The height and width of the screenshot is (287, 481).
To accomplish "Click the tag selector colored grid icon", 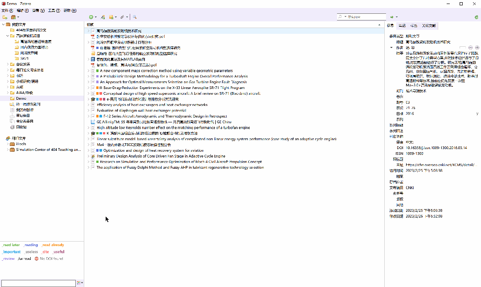I will tap(79, 283).
